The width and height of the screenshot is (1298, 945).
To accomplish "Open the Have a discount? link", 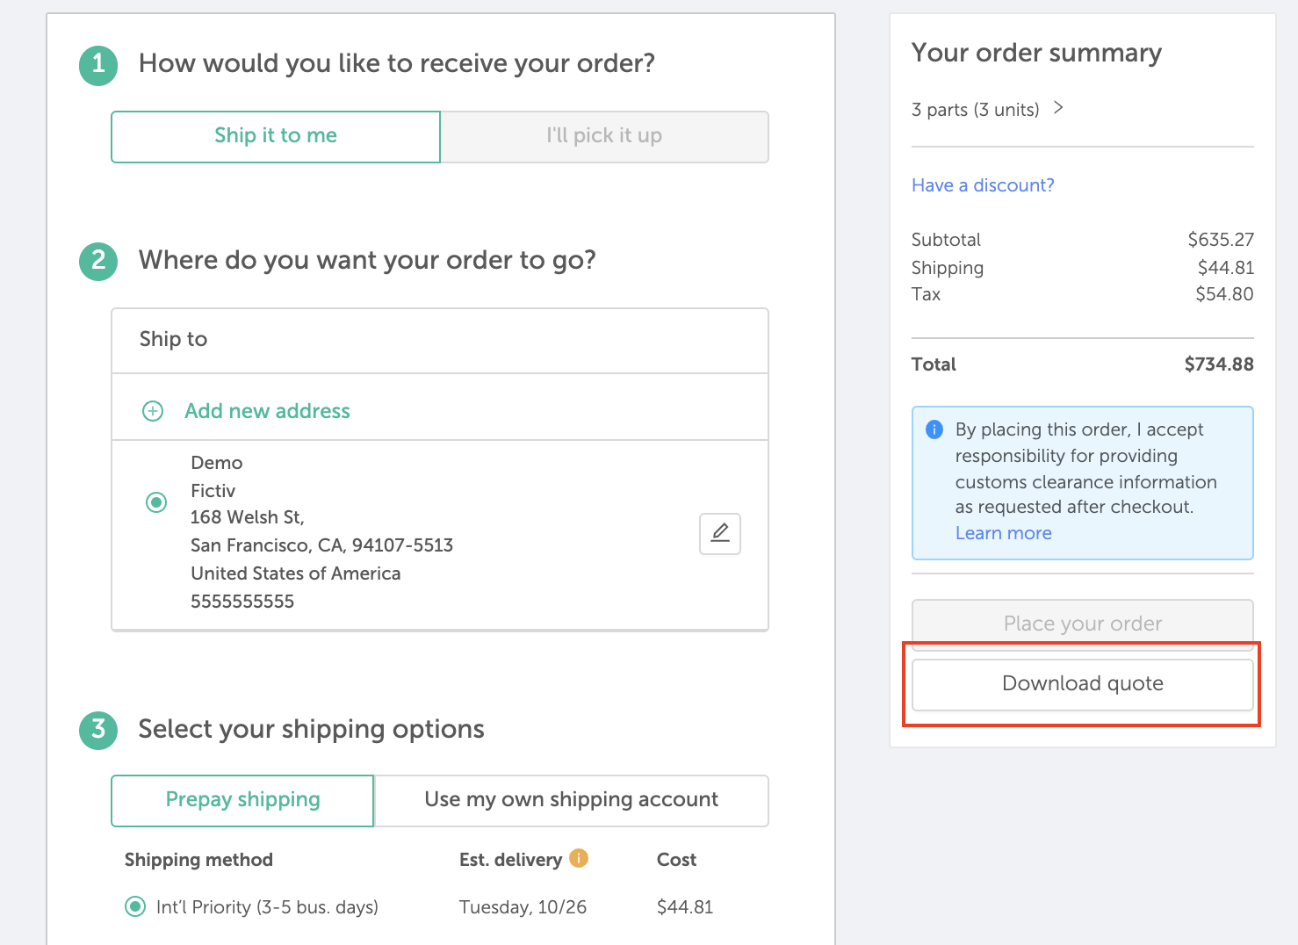I will click(x=983, y=185).
